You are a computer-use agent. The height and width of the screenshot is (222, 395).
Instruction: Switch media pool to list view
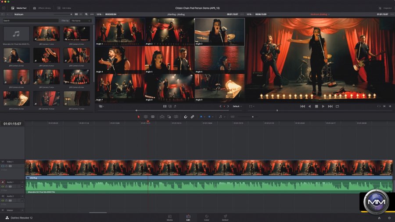[x=81, y=14]
